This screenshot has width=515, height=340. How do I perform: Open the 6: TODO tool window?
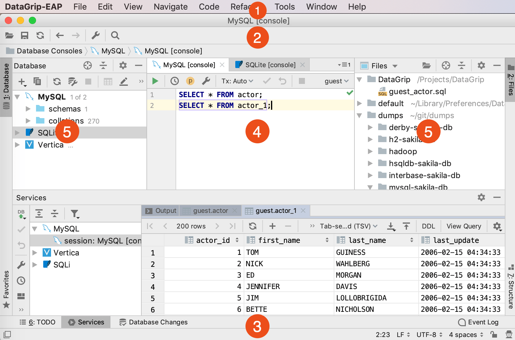38,322
